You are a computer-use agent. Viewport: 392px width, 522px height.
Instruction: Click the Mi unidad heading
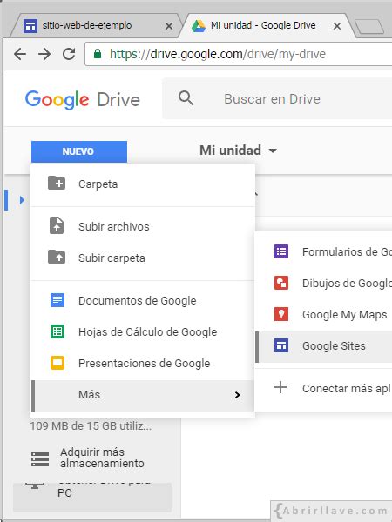tap(230, 151)
